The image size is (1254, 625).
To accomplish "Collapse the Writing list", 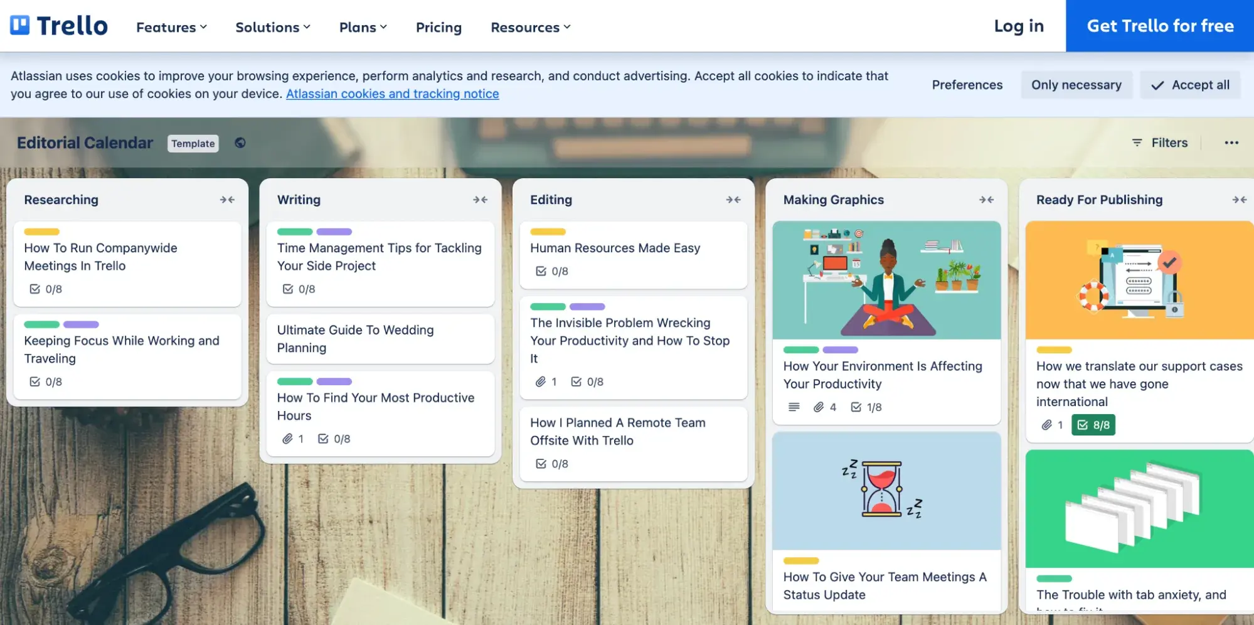I will [x=481, y=200].
